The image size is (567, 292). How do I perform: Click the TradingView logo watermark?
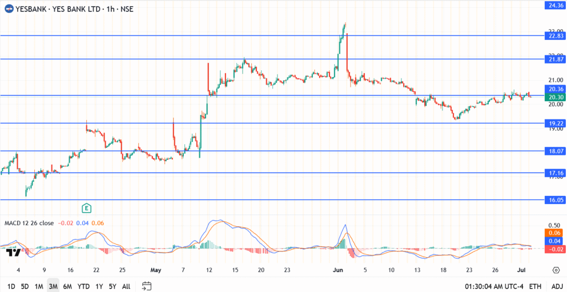13,252
